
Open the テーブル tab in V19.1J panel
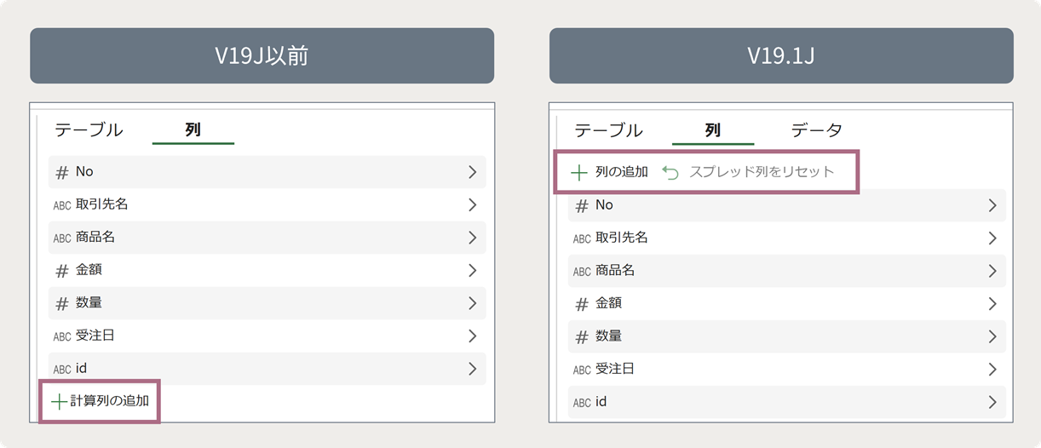tap(608, 130)
